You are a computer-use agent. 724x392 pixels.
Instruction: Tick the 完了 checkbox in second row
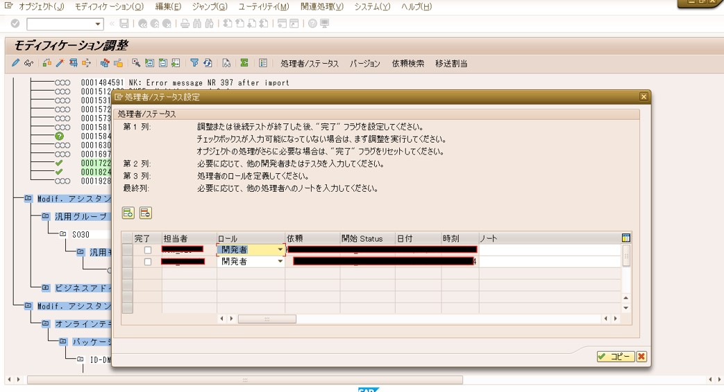147,262
